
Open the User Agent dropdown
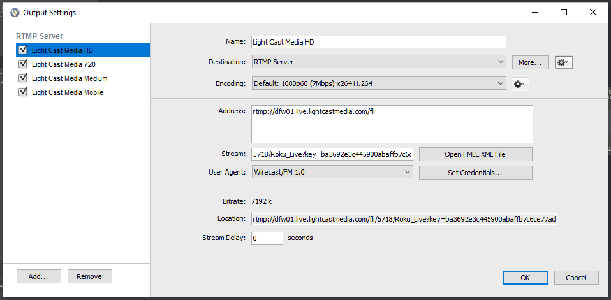coord(332,172)
